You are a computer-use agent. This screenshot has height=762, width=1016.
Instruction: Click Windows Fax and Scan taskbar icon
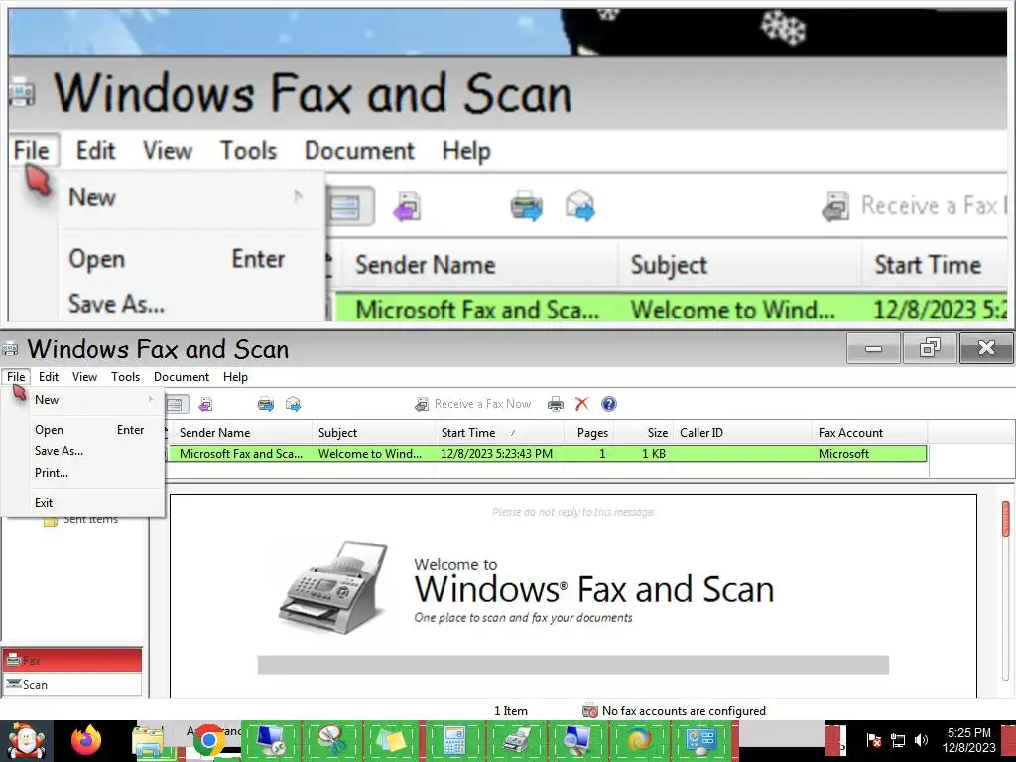[516, 740]
